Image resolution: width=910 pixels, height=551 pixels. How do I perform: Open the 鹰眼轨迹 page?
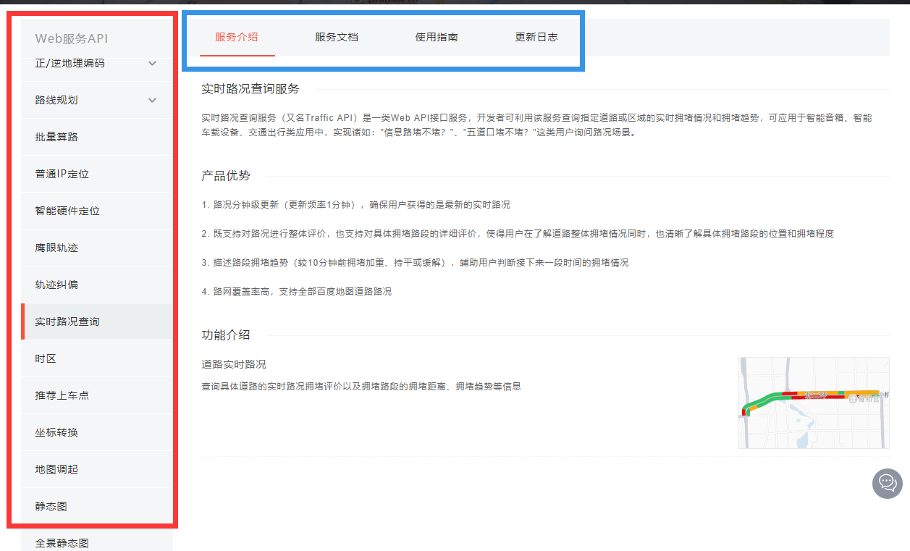click(x=56, y=248)
